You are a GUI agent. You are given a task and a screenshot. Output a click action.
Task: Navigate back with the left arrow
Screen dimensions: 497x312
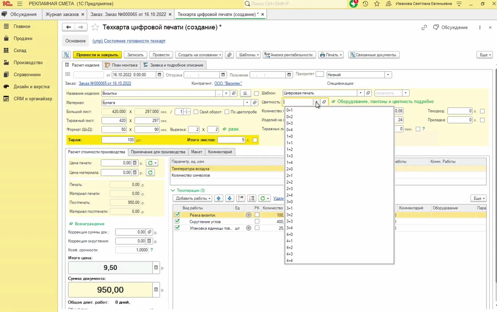pos(68,27)
